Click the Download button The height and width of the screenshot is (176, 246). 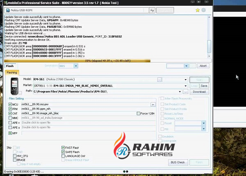tap(199, 92)
